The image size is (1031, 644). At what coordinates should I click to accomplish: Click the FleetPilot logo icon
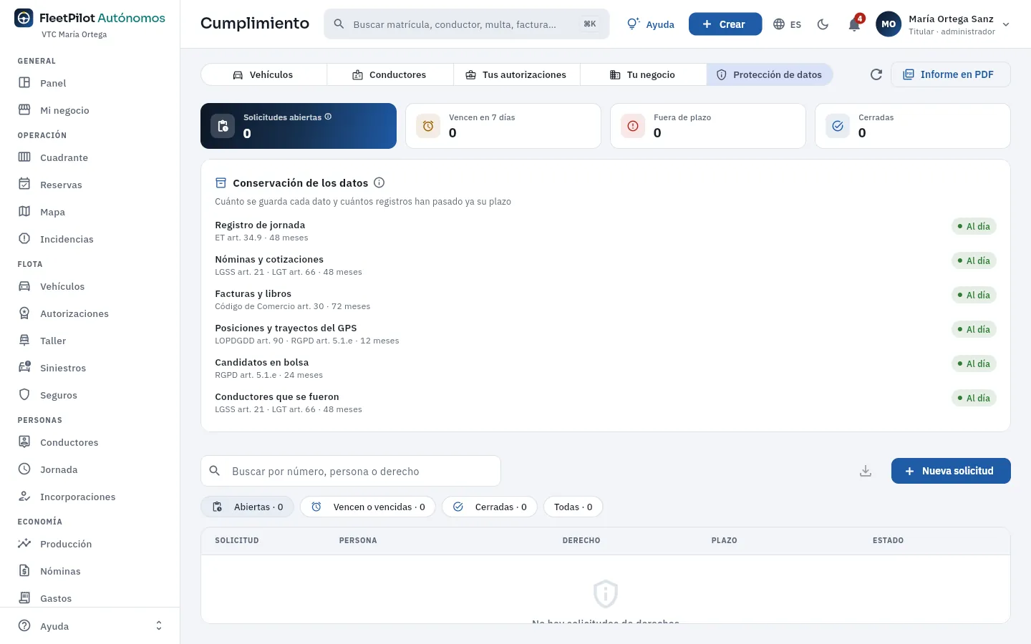(x=24, y=18)
